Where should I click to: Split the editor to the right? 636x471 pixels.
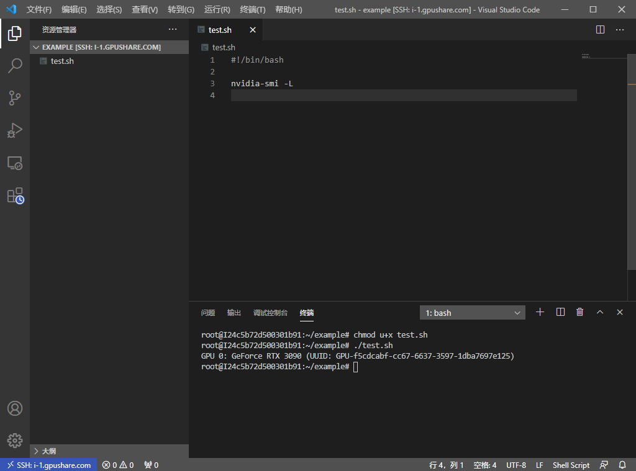(x=600, y=30)
